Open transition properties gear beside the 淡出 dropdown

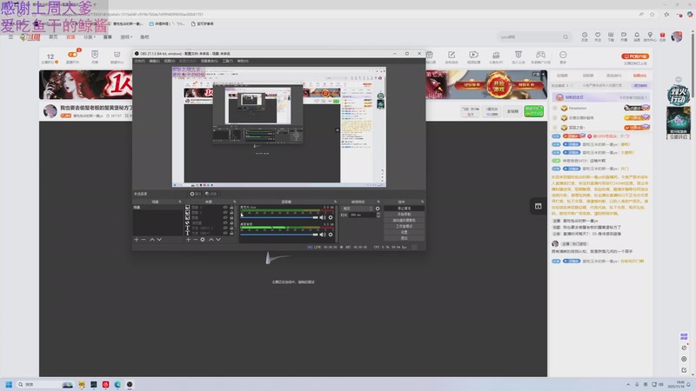378,209
